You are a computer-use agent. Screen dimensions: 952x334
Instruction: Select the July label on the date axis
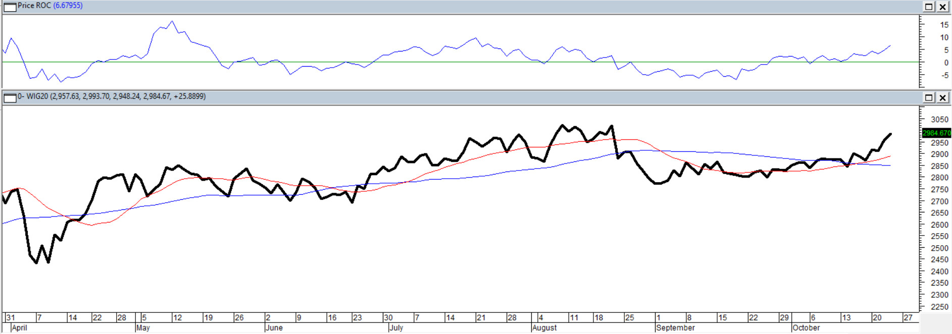(x=396, y=328)
